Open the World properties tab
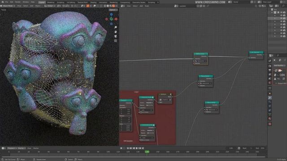 click(270, 83)
